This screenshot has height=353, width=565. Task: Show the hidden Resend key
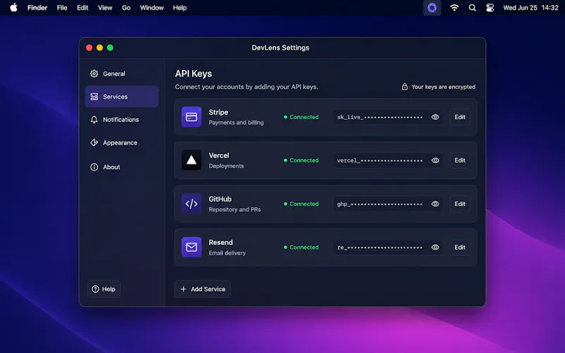click(435, 247)
